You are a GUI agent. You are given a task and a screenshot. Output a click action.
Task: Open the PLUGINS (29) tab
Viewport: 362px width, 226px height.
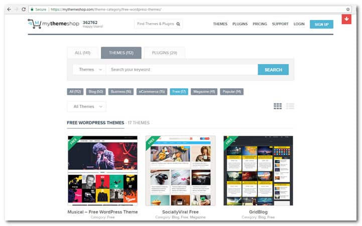click(x=164, y=53)
